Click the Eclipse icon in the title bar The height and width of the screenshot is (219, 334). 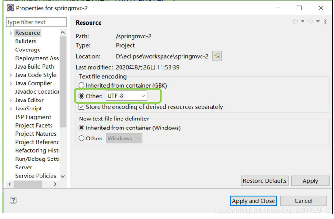tap(10, 8)
